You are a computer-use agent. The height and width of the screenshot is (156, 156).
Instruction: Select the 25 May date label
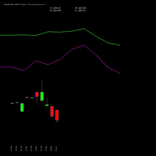[x=36, y=148]
